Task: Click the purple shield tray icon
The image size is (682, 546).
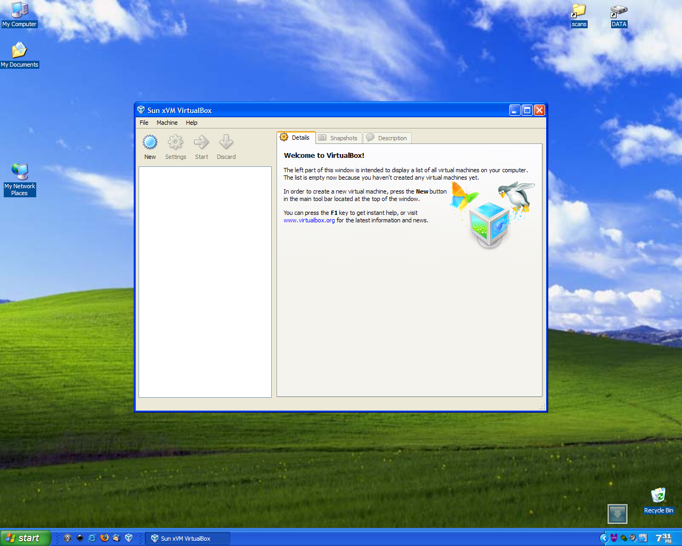Action: [x=614, y=538]
